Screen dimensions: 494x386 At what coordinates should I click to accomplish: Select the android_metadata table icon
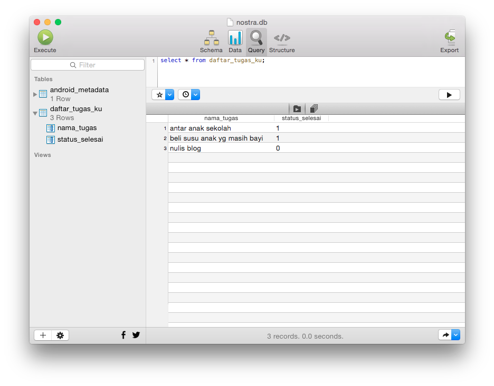pyautogui.click(x=43, y=94)
